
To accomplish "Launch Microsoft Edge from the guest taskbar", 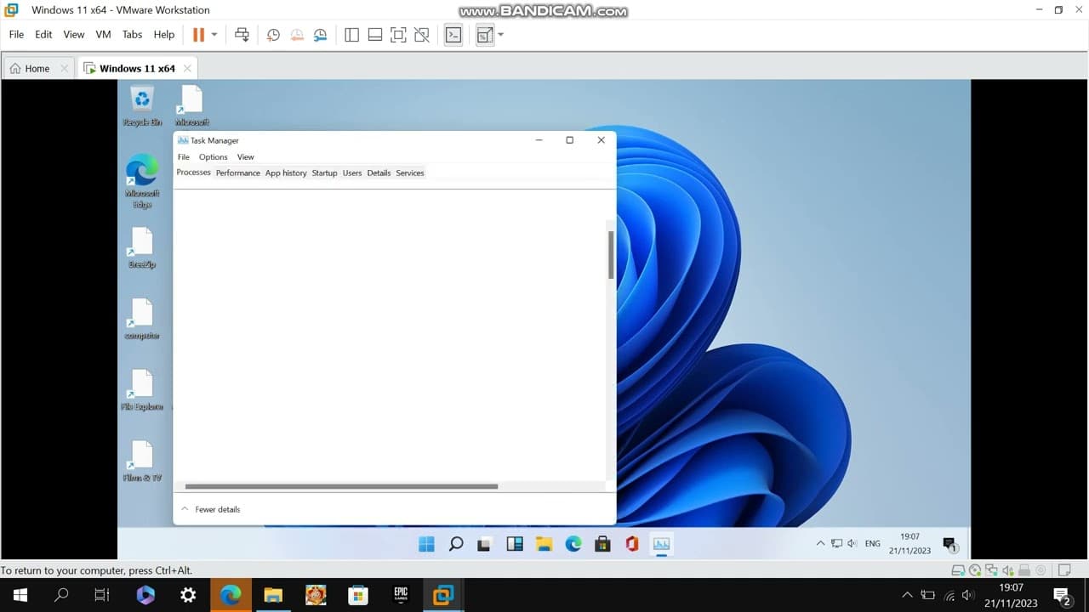I will click(x=573, y=544).
